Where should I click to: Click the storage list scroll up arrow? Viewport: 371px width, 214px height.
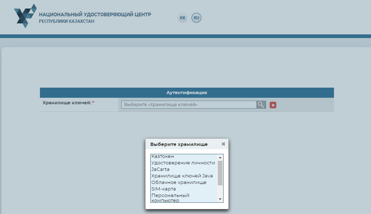click(220, 158)
